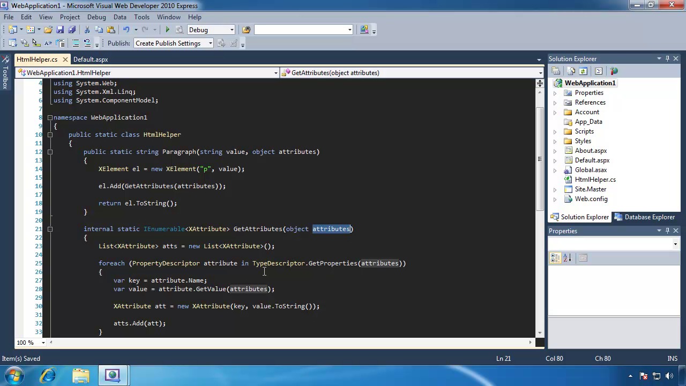Image resolution: width=686 pixels, height=386 pixels.
Task: Expand the Account folder node
Action: pos(555,112)
